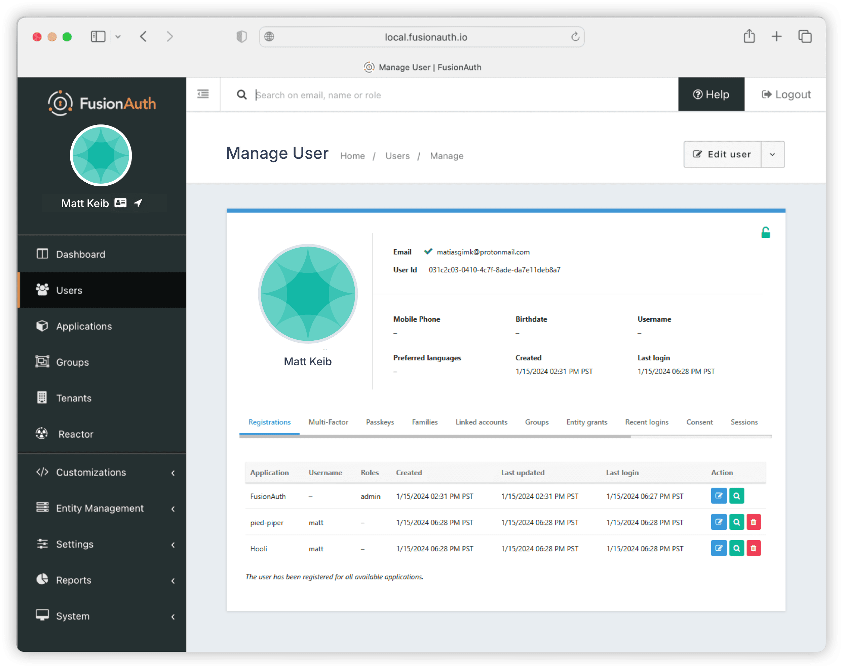Click Logout in the top bar
This screenshot has height=668, width=842.
click(786, 94)
